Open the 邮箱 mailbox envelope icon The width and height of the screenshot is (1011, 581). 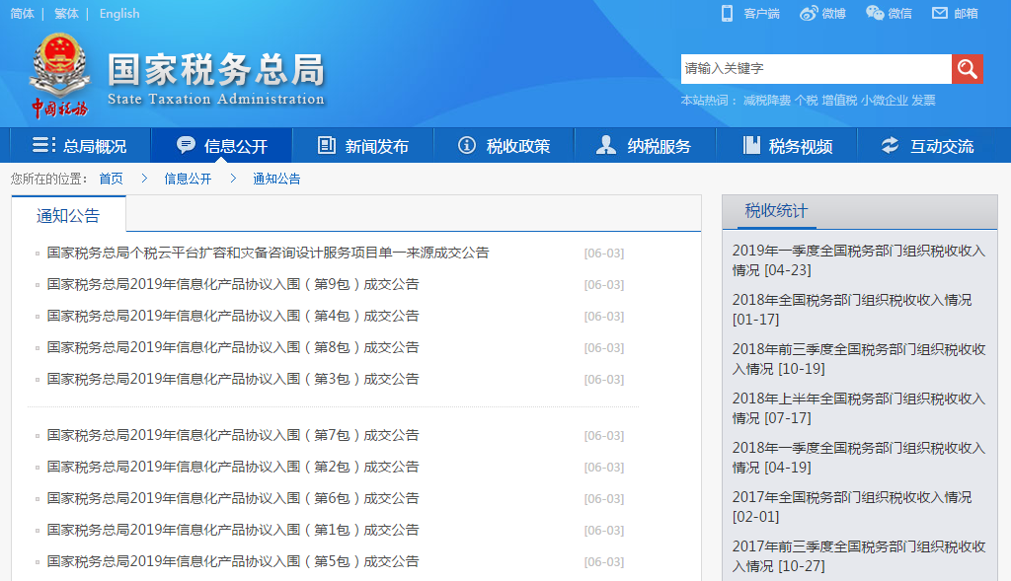coord(940,13)
